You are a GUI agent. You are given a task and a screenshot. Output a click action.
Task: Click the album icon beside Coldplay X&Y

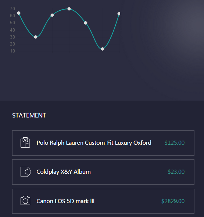pyautogui.click(x=25, y=171)
